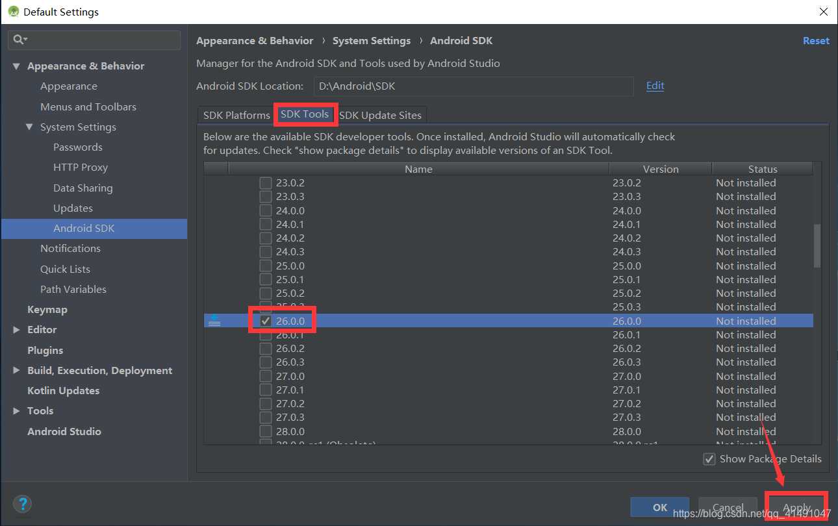Click Appearance & Behavior breadcrumb

255,41
